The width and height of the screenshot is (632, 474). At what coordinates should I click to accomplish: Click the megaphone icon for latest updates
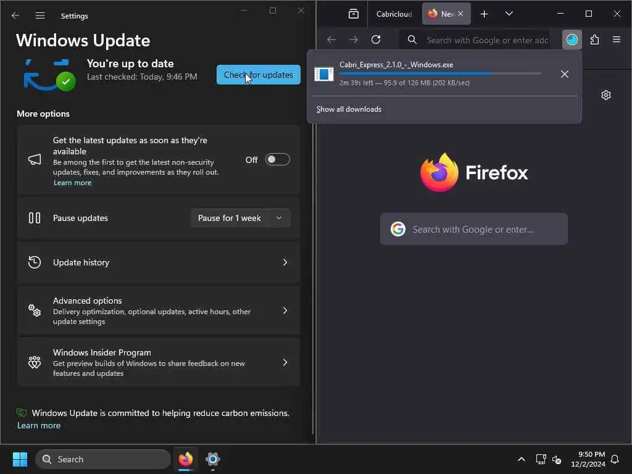pos(35,160)
